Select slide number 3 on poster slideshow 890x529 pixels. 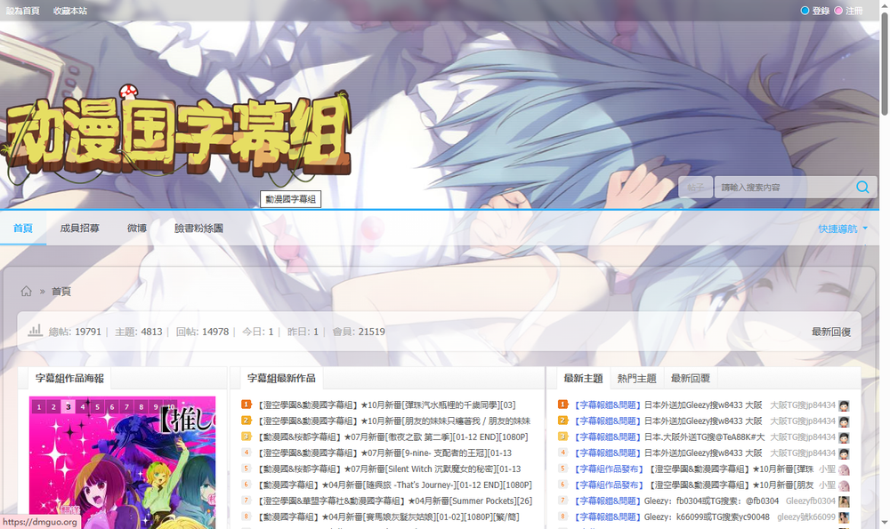click(69, 406)
